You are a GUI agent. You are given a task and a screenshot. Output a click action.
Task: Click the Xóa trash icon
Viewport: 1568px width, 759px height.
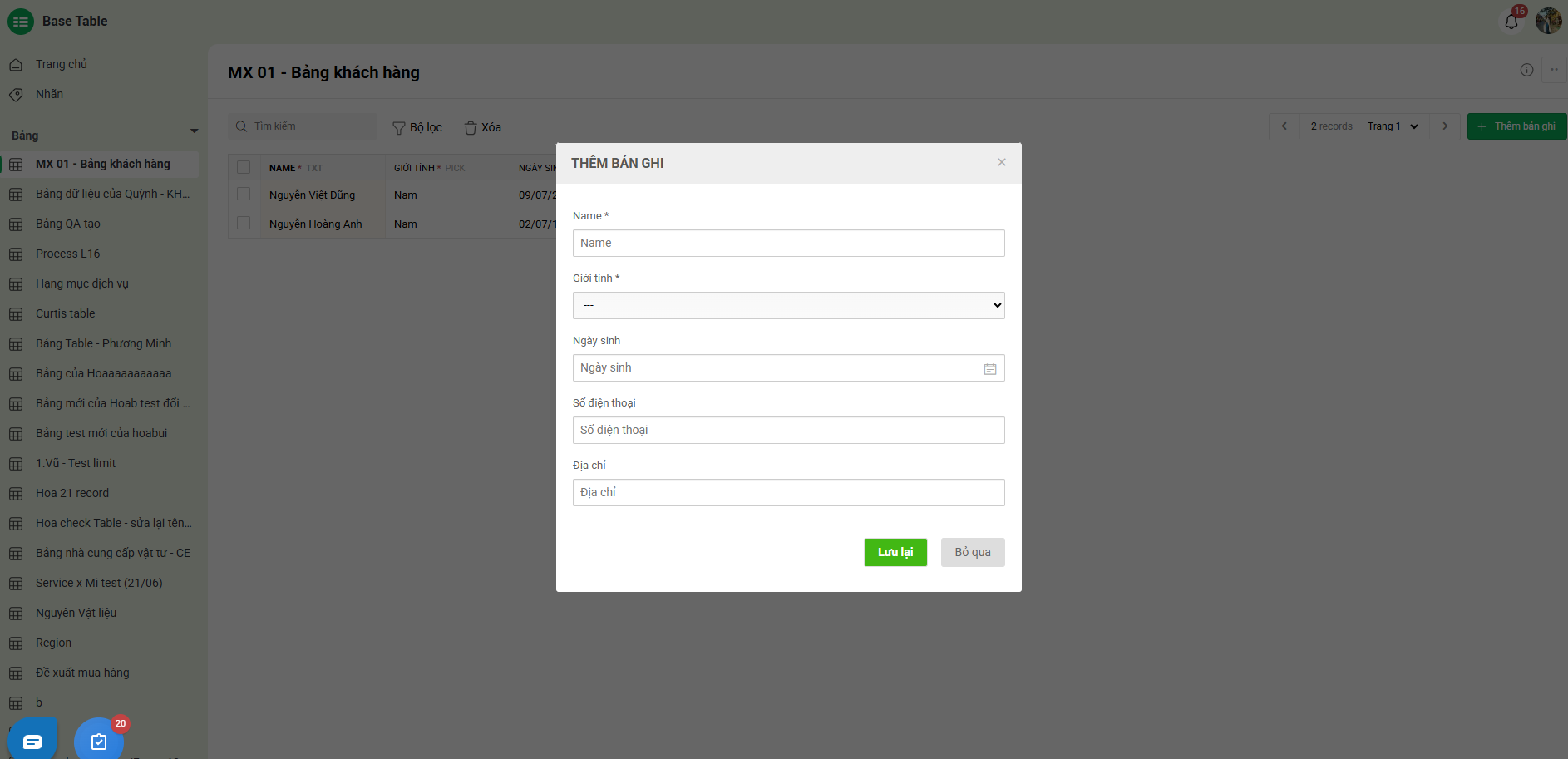tap(471, 128)
